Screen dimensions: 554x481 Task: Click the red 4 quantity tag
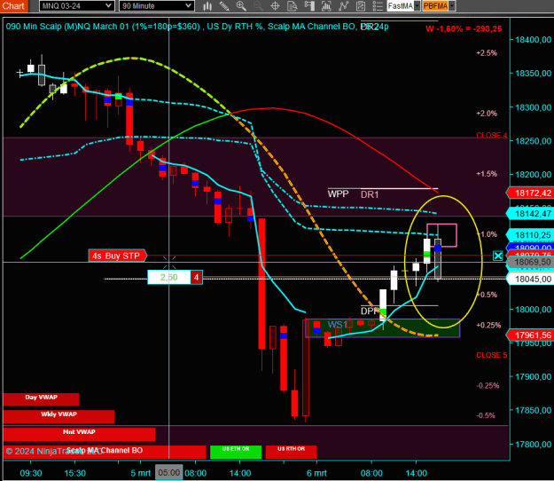[197, 277]
